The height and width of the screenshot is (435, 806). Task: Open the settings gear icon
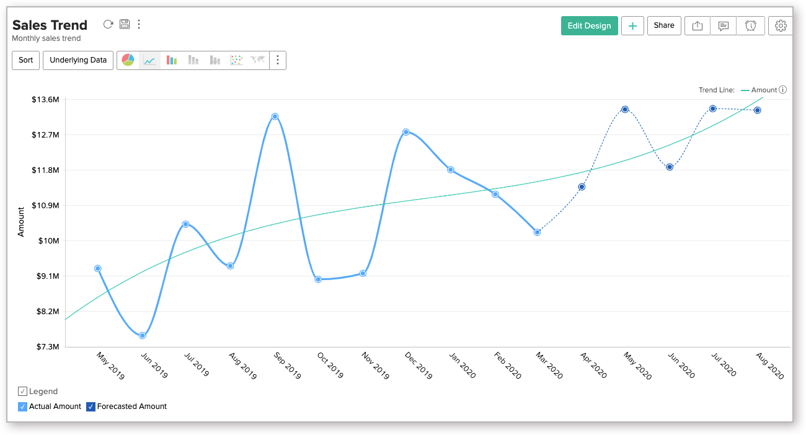(781, 25)
